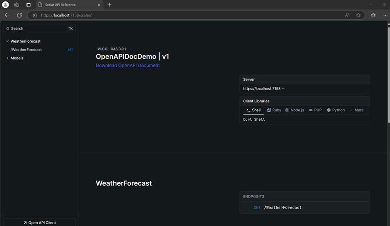The height and width of the screenshot is (226, 390).
Task: Click the Open API Client button
Action: coord(39,222)
